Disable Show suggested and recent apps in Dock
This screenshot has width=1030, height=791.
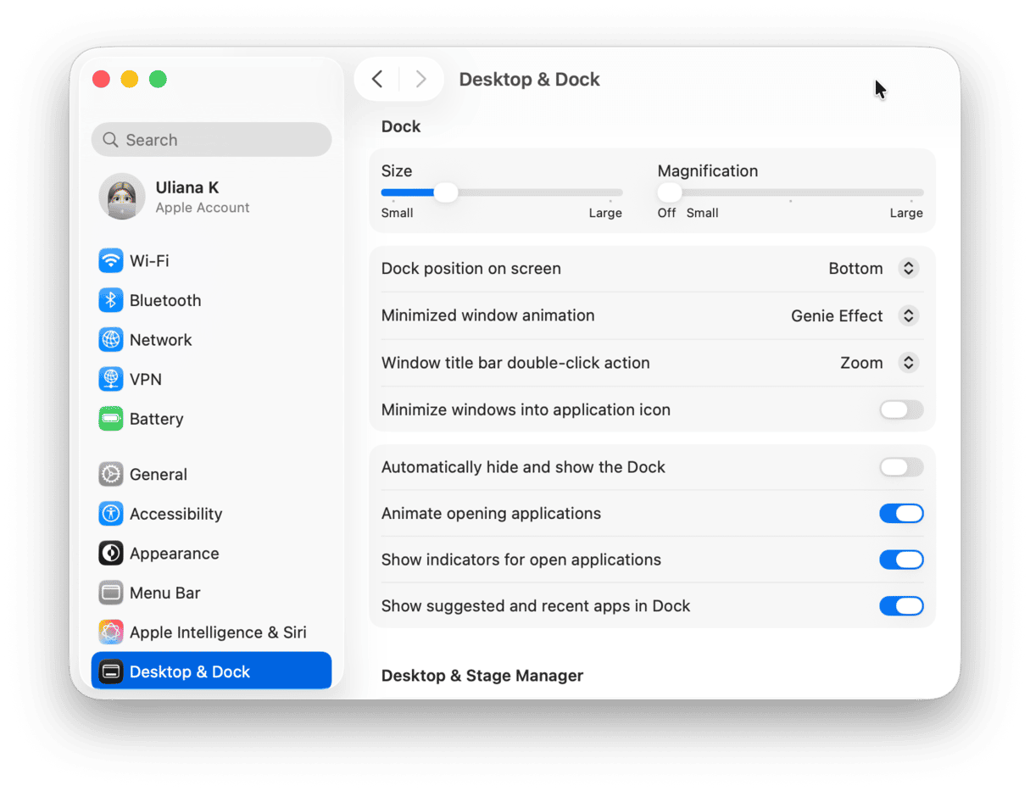(901, 605)
